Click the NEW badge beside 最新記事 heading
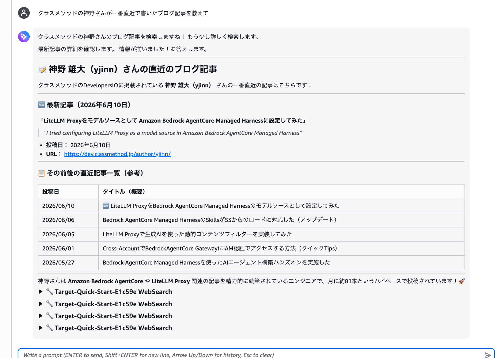The height and width of the screenshot is (358, 497). tap(41, 105)
